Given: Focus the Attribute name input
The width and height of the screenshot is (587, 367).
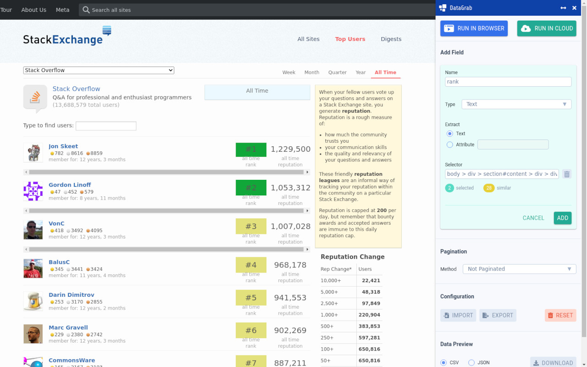Looking at the screenshot, I should (513, 145).
